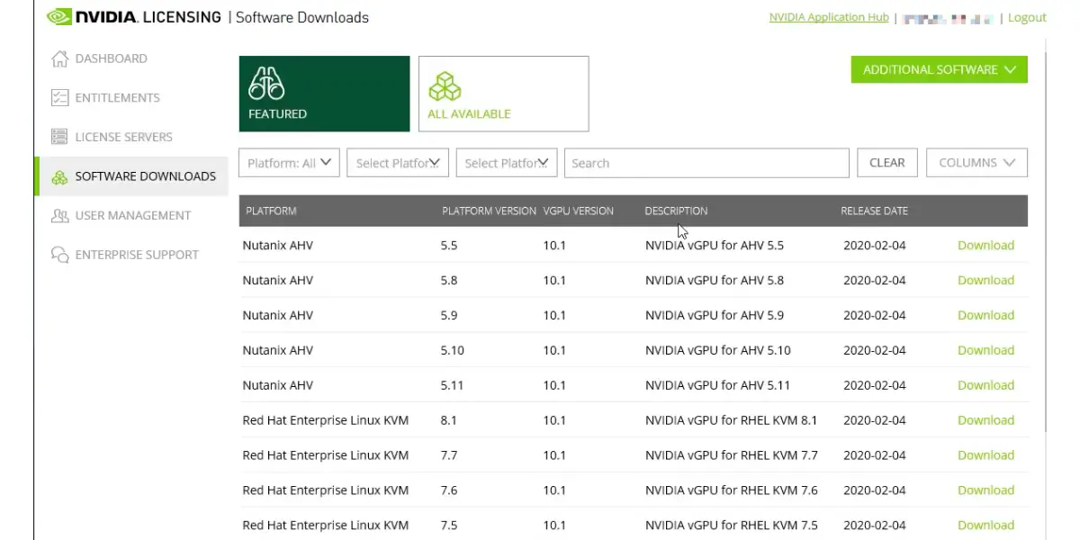Open the second Select Platform dropdown

397,163
